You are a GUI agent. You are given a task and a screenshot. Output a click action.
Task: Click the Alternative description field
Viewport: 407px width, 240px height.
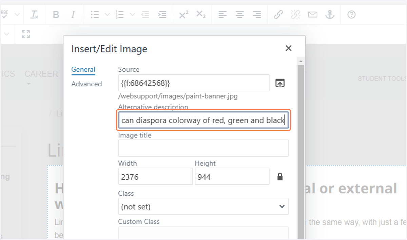tap(203, 120)
